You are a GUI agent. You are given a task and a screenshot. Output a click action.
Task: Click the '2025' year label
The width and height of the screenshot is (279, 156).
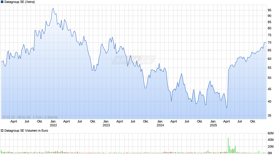point(213,125)
